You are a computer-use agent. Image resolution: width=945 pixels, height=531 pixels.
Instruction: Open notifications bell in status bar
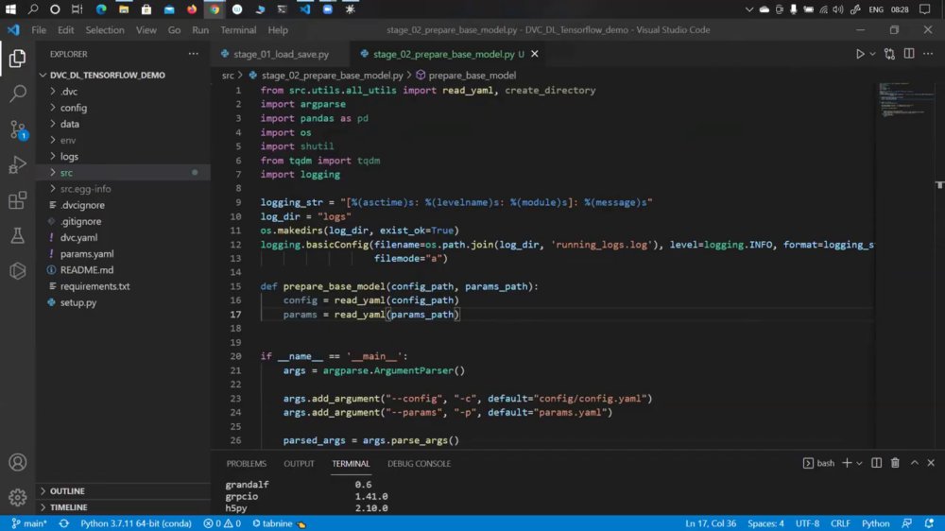click(x=929, y=523)
